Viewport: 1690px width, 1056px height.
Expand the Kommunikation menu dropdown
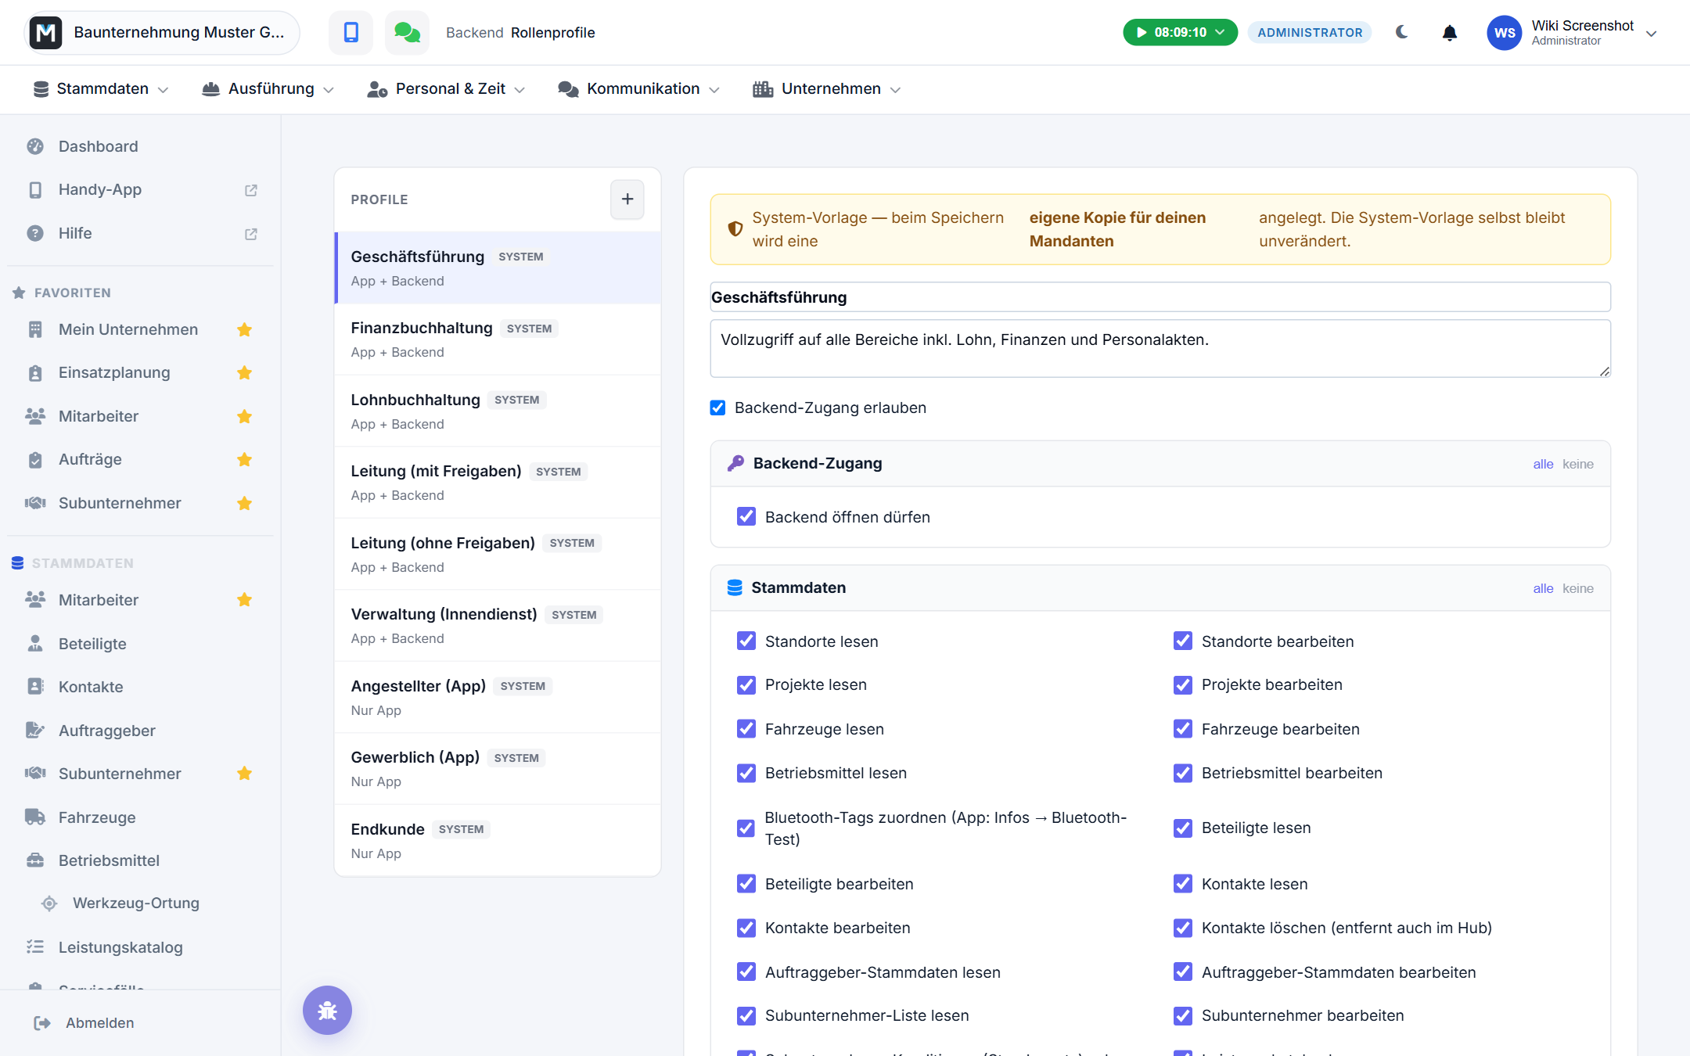[638, 89]
